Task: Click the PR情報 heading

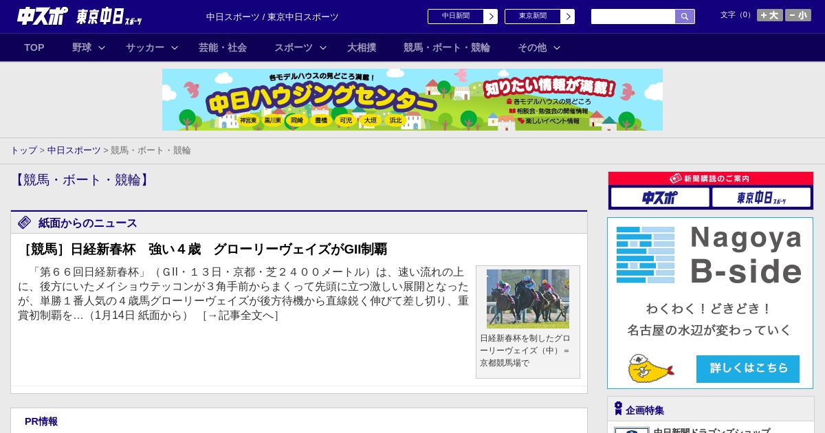Action: pyautogui.click(x=41, y=421)
